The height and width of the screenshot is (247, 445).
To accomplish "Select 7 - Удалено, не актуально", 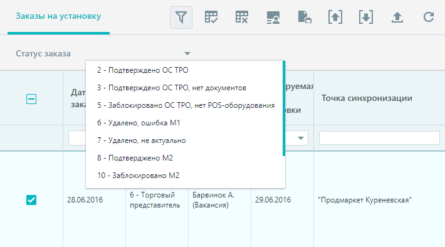I will coord(141,140).
